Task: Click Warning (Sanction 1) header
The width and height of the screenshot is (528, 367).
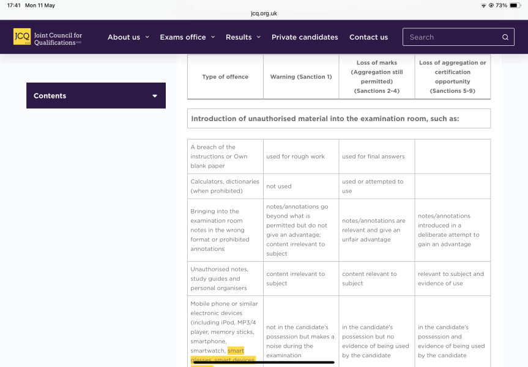Action: pos(301,77)
